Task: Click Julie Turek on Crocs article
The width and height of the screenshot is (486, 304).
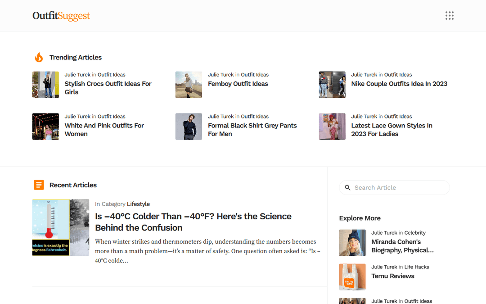Action: pyautogui.click(x=77, y=74)
